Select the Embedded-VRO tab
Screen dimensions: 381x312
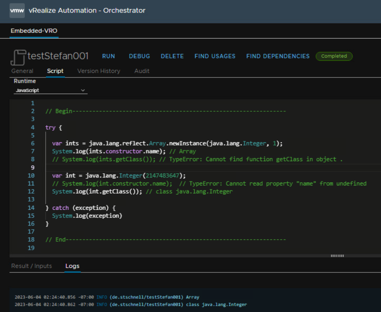click(x=34, y=31)
